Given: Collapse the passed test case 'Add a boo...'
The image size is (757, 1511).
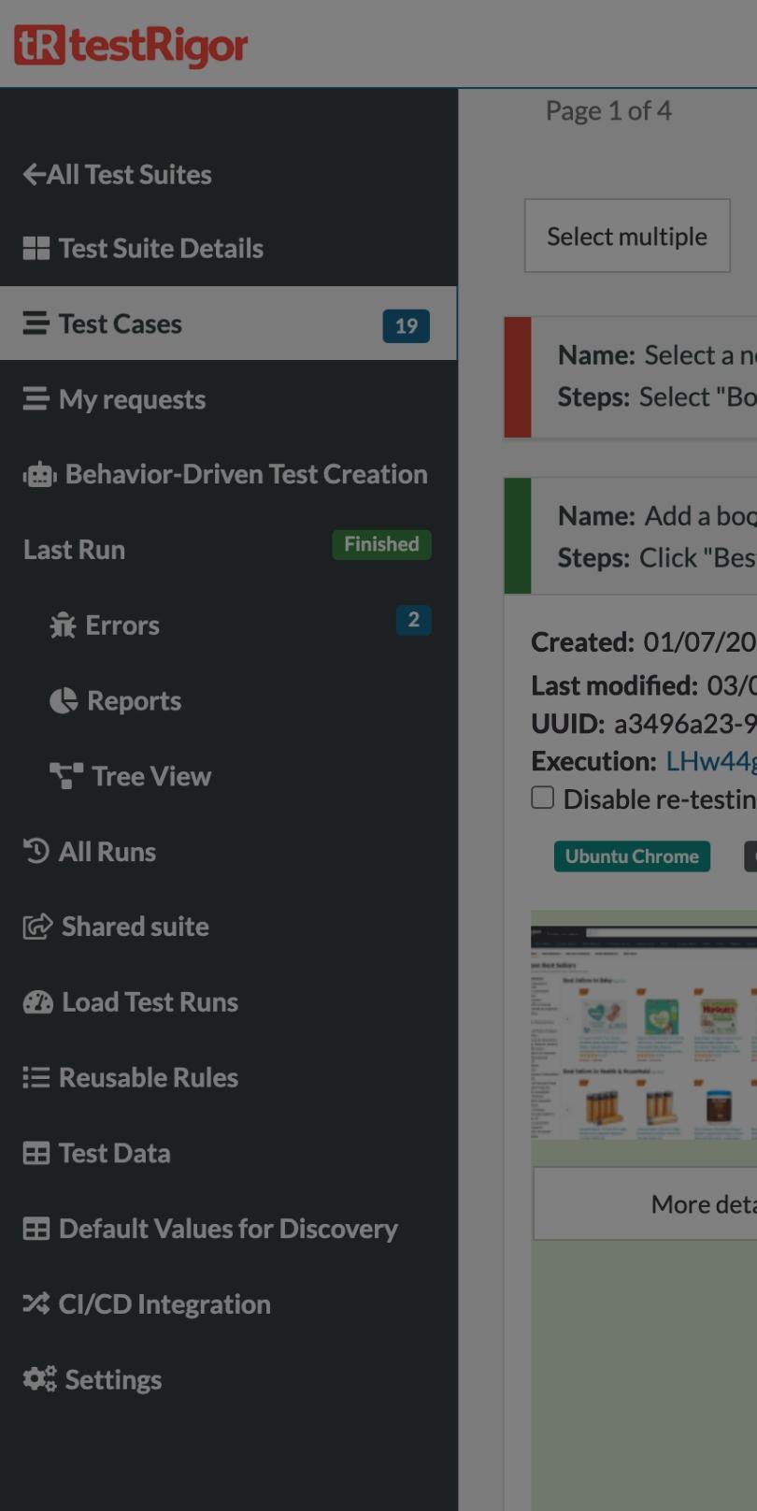Looking at the screenshot, I should point(631,536).
